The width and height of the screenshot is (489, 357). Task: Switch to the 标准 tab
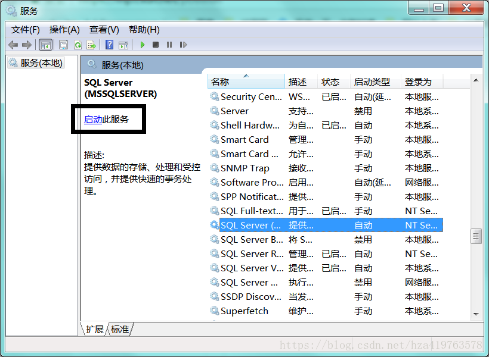pyautogui.click(x=120, y=329)
